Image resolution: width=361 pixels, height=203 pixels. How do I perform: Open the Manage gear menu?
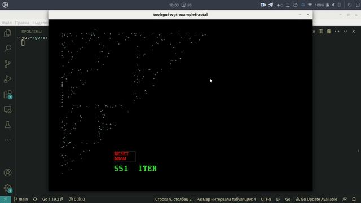tap(7, 188)
